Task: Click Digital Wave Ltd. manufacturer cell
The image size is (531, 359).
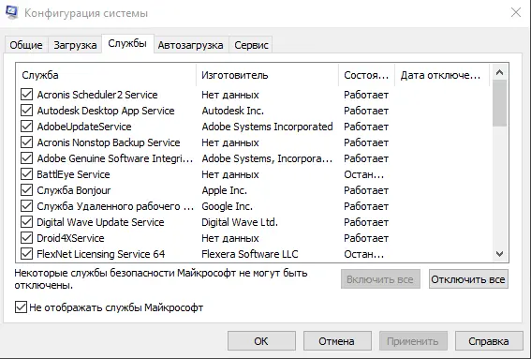Action: (x=240, y=222)
